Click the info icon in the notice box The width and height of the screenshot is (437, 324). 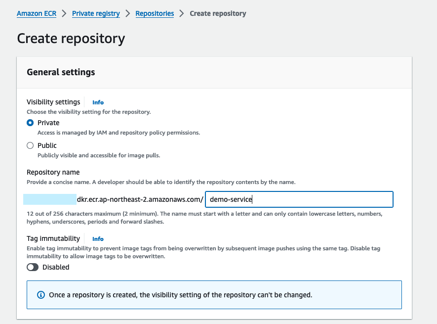point(41,295)
